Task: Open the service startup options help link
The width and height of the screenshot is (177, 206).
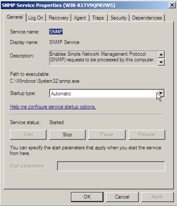Action: (53, 107)
